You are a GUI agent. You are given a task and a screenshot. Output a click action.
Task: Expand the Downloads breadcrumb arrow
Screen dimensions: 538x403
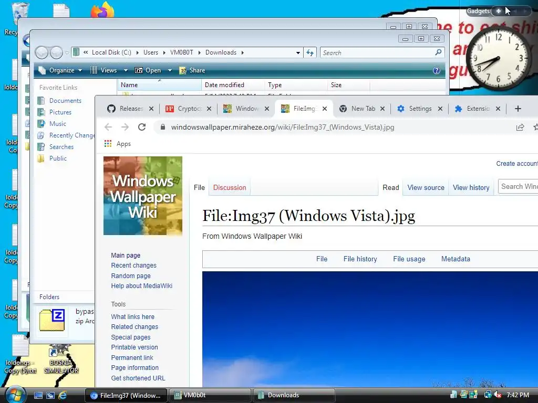pyautogui.click(x=242, y=52)
